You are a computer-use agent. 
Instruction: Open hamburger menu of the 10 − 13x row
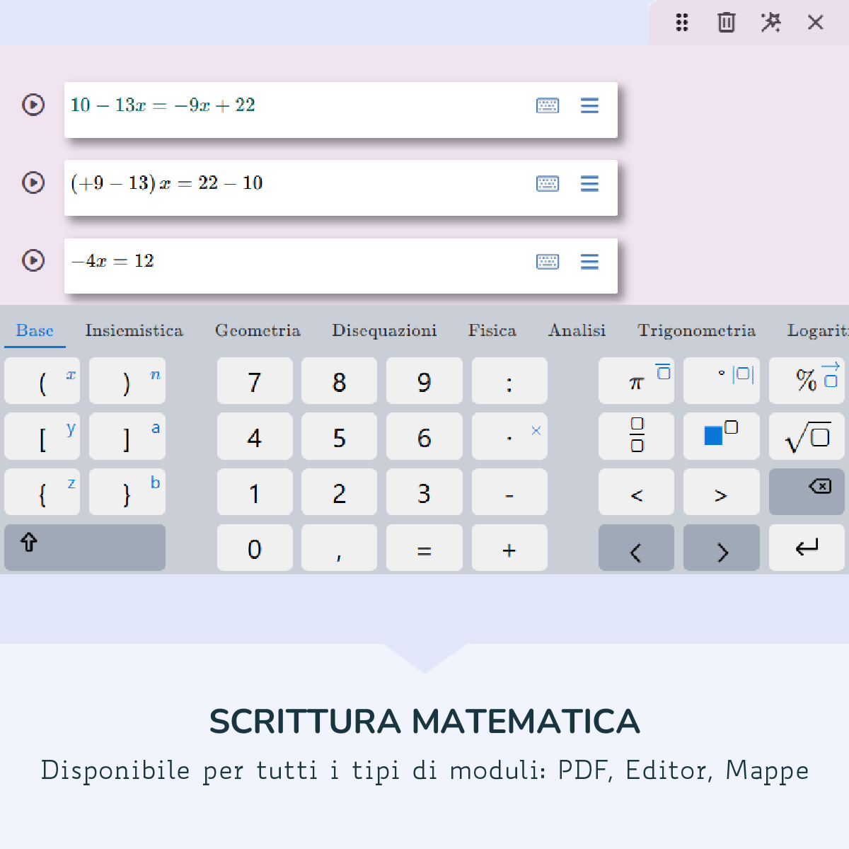click(x=589, y=106)
